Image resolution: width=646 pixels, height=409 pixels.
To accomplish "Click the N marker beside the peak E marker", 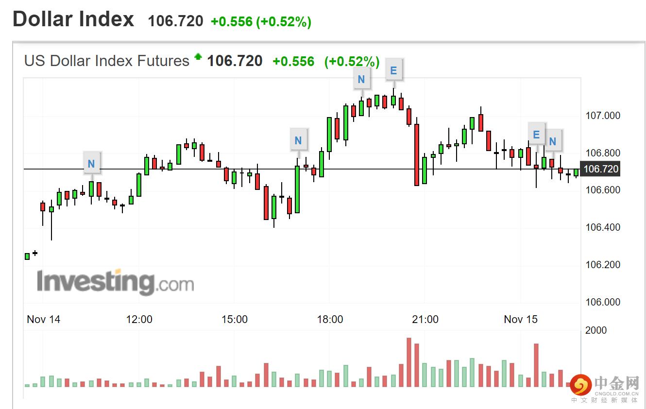I will [x=361, y=79].
